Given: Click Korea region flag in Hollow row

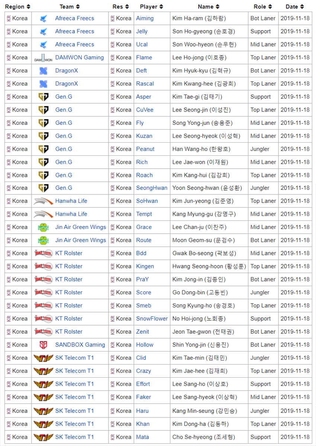Looking at the screenshot, I should [x=9, y=345].
